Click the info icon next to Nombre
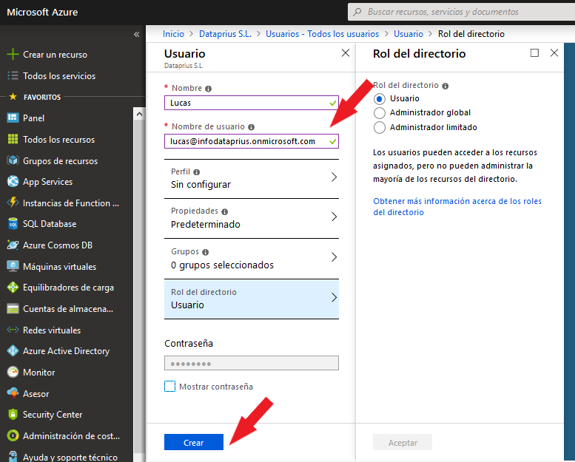The image size is (575, 462). (x=208, y=89)
